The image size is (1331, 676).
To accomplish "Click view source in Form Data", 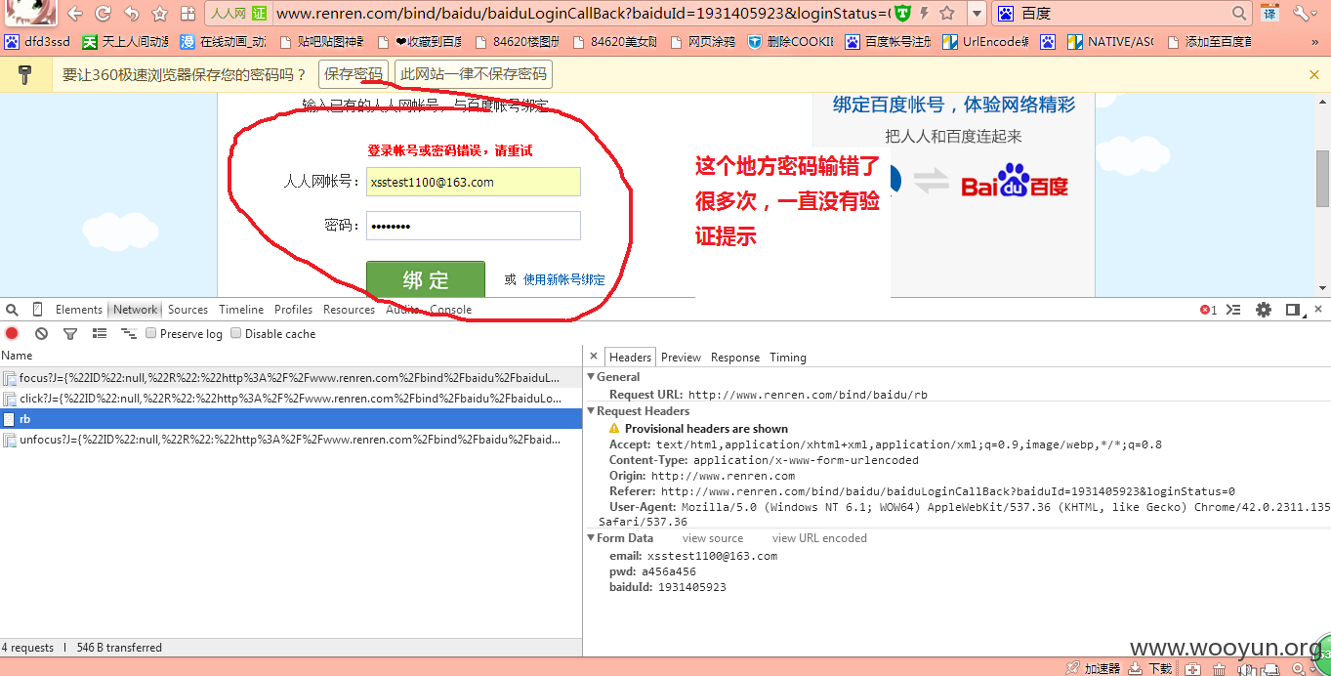I will tap(713, 538).
